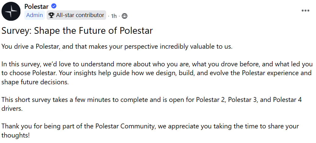The width and height of the screenshot is (316, 143).
Task: Click the Admin badge label
Action: (x=34, y=15)
